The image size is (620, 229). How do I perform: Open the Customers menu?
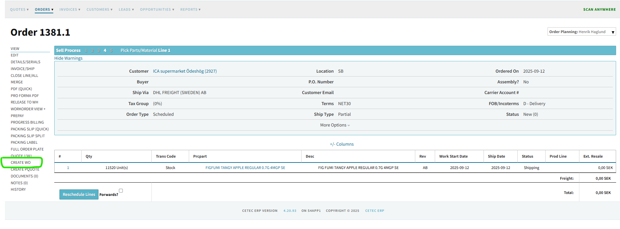pos(99,9)
